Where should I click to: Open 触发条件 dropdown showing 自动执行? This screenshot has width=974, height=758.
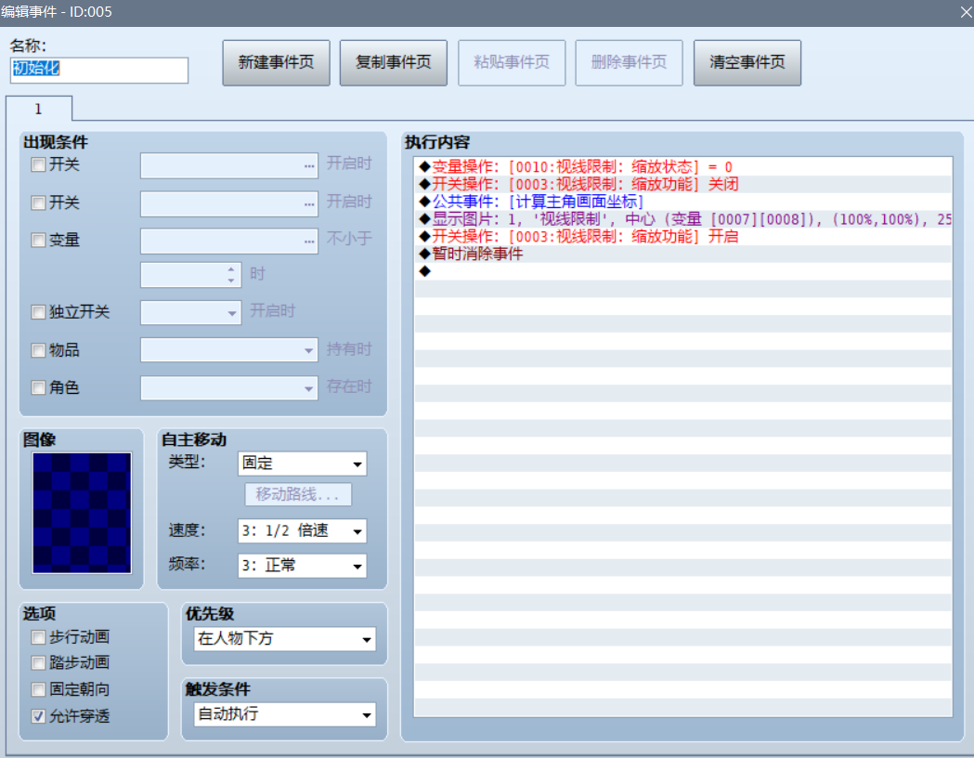[x=285, y=714]
